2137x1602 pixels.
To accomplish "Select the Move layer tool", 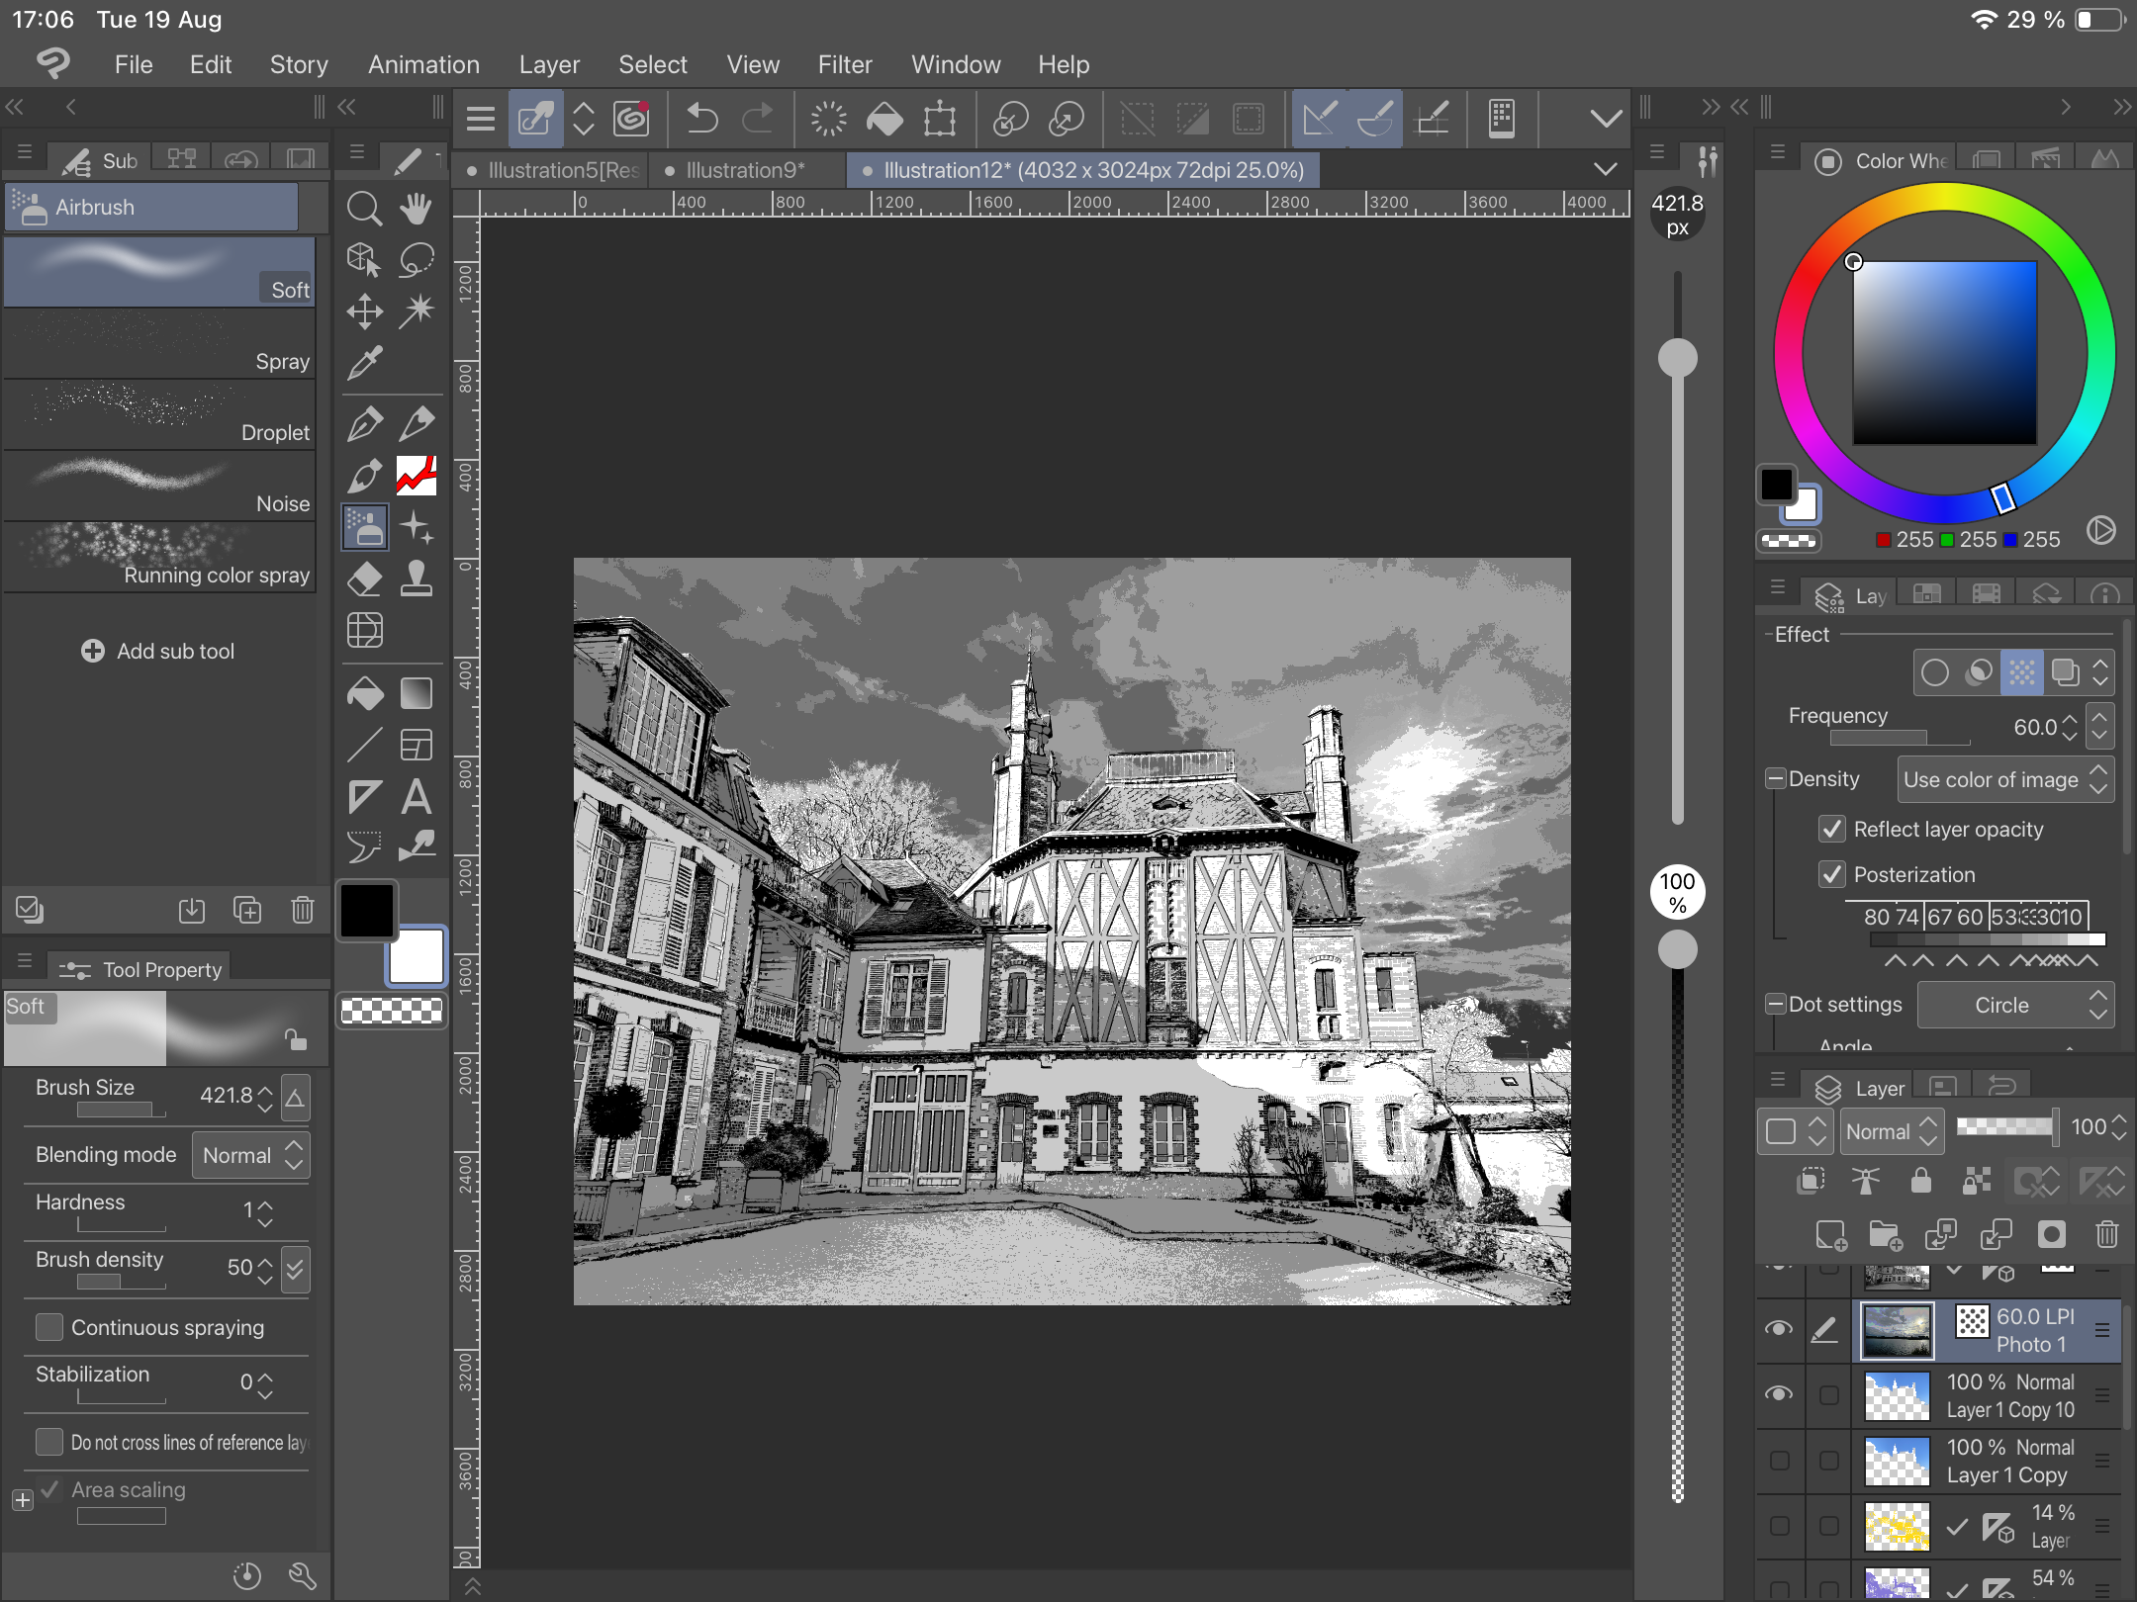I will click(x=364, y=311).
